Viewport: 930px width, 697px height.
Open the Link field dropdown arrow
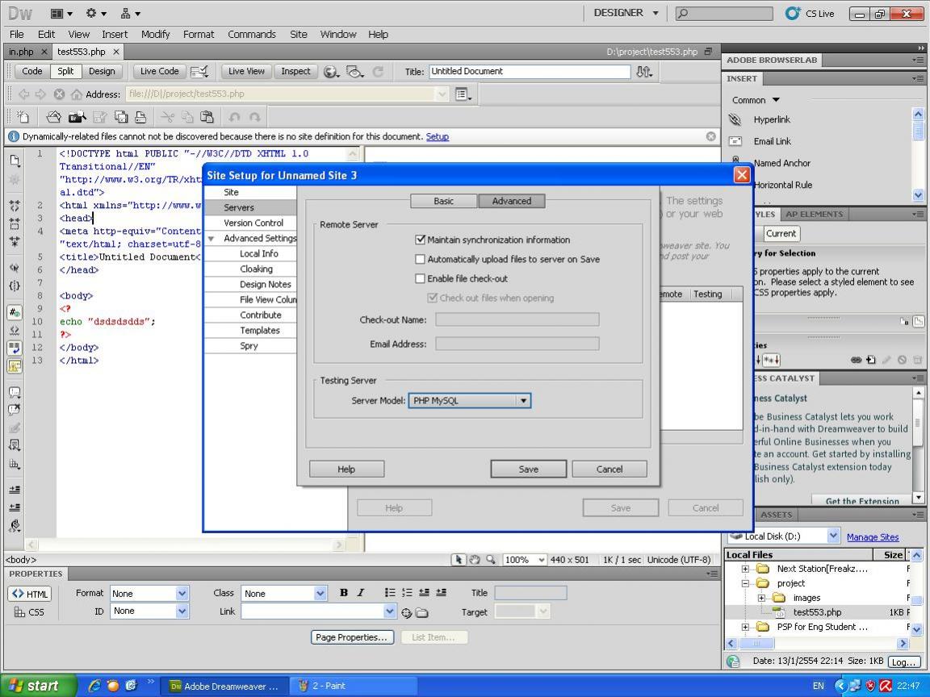pos(390,611)
